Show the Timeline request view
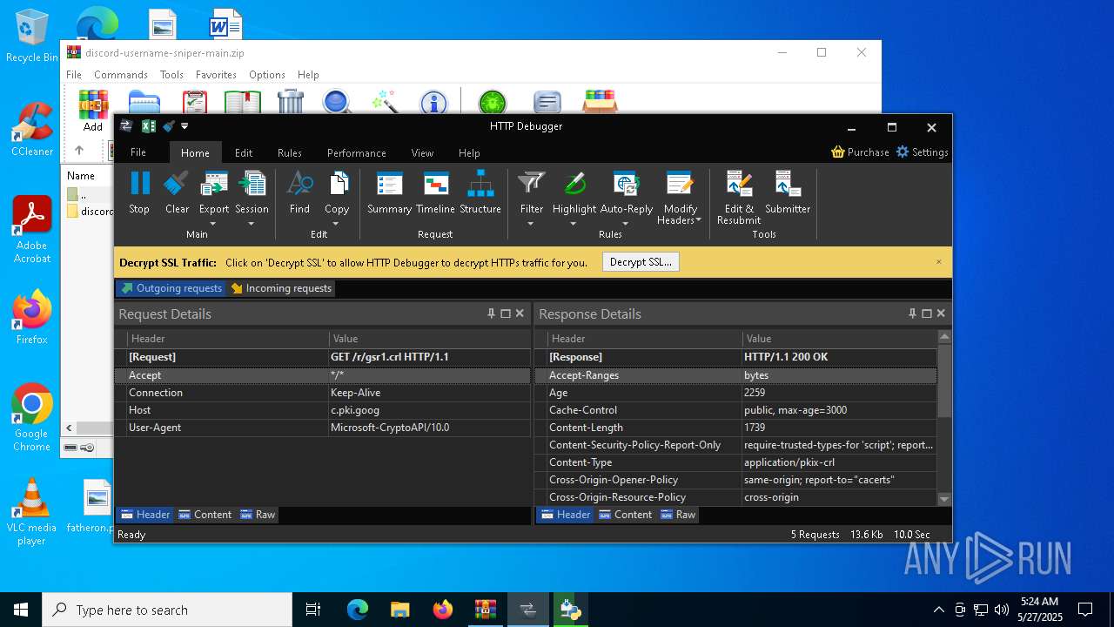 435,192
